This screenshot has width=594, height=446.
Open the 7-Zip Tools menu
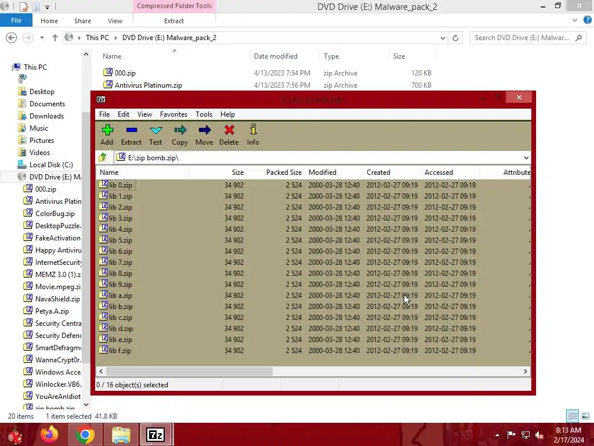pyautogui.click(x=204, y=114)
